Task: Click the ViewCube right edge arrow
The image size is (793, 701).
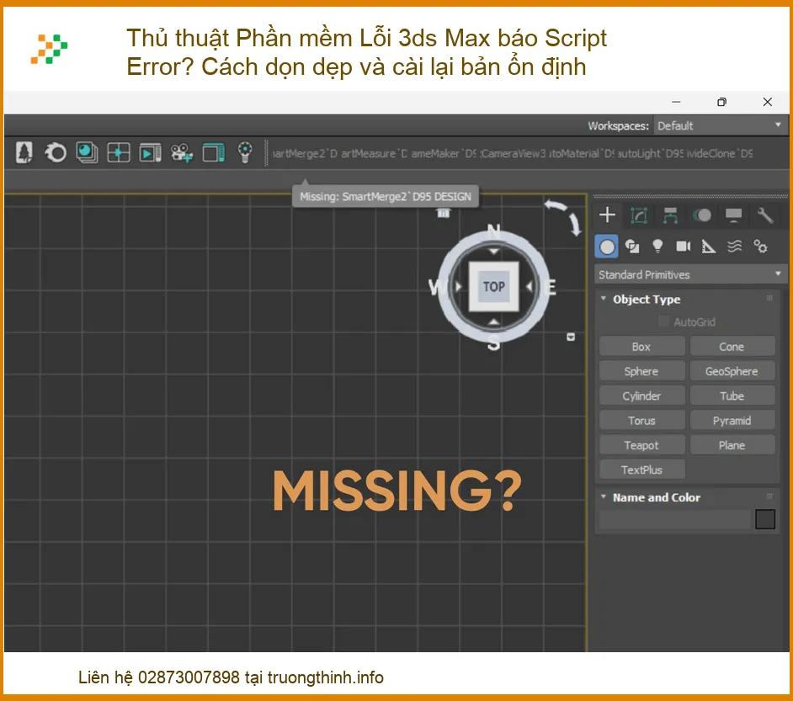Action: click(x=529, y=287)
